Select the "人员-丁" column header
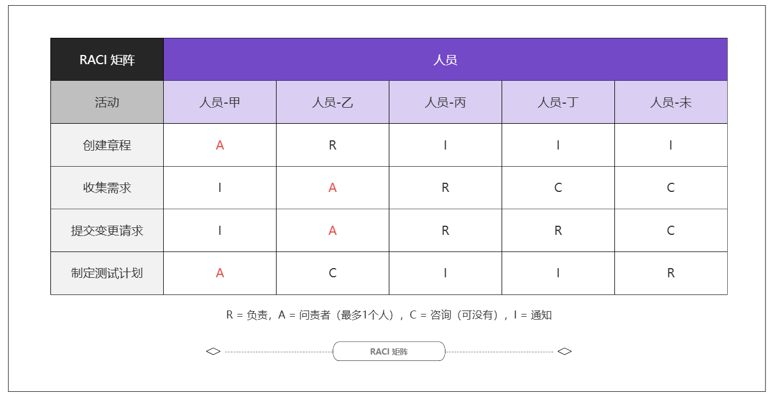Viewport: 773px width, 401px height. 558,103
